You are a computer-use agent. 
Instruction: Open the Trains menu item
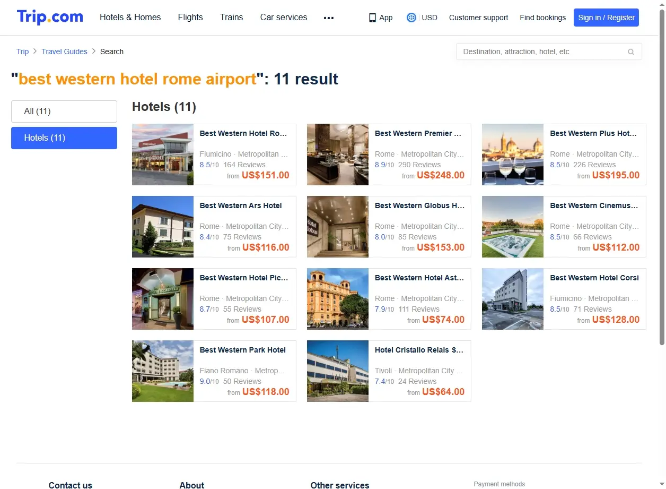point(232,18)
